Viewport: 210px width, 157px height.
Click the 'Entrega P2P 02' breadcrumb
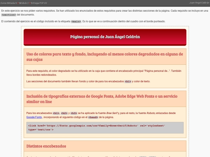pos(39,3)
